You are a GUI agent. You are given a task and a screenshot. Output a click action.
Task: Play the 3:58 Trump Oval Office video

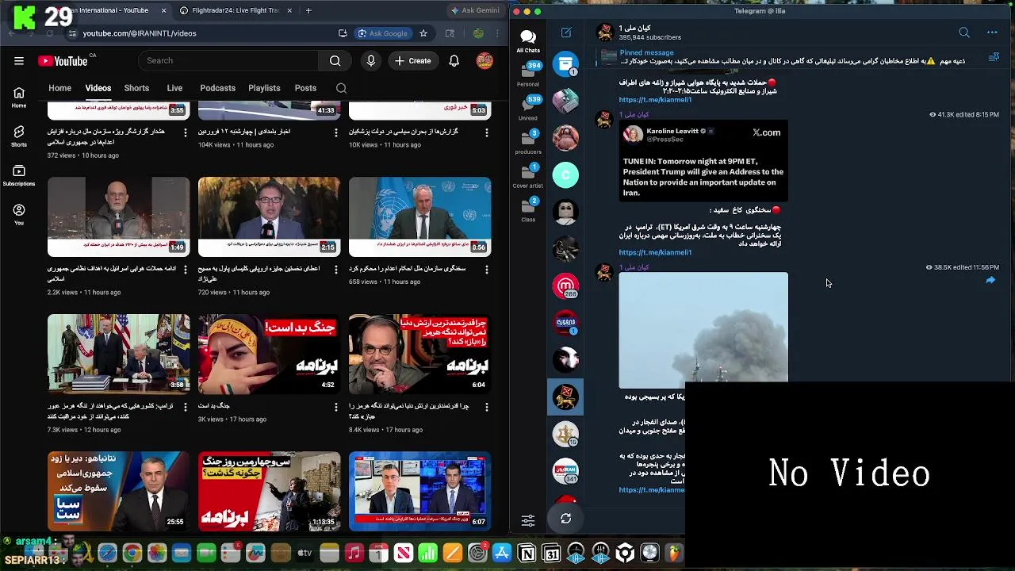pos(119,354)
